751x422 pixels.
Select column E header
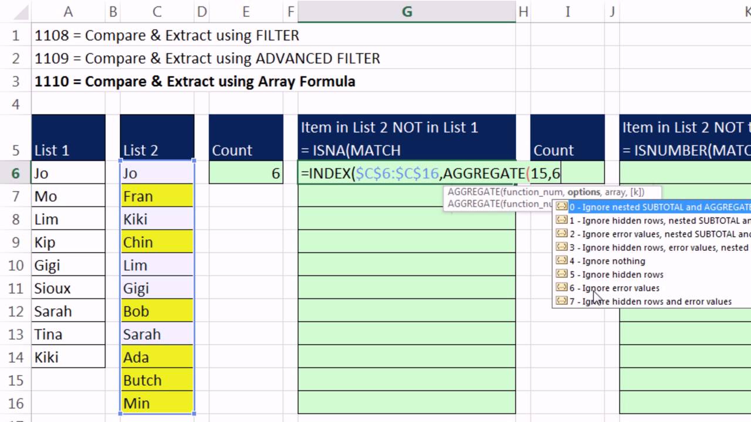pyautogui.click(x=246, y=11)
